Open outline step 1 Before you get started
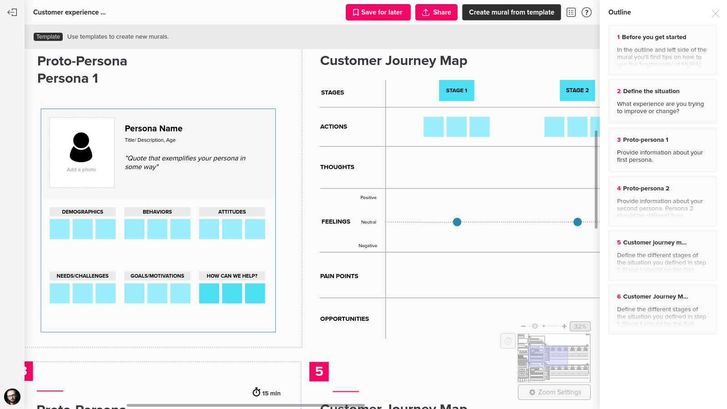The image size is (727, 409). tap(662, 50)
